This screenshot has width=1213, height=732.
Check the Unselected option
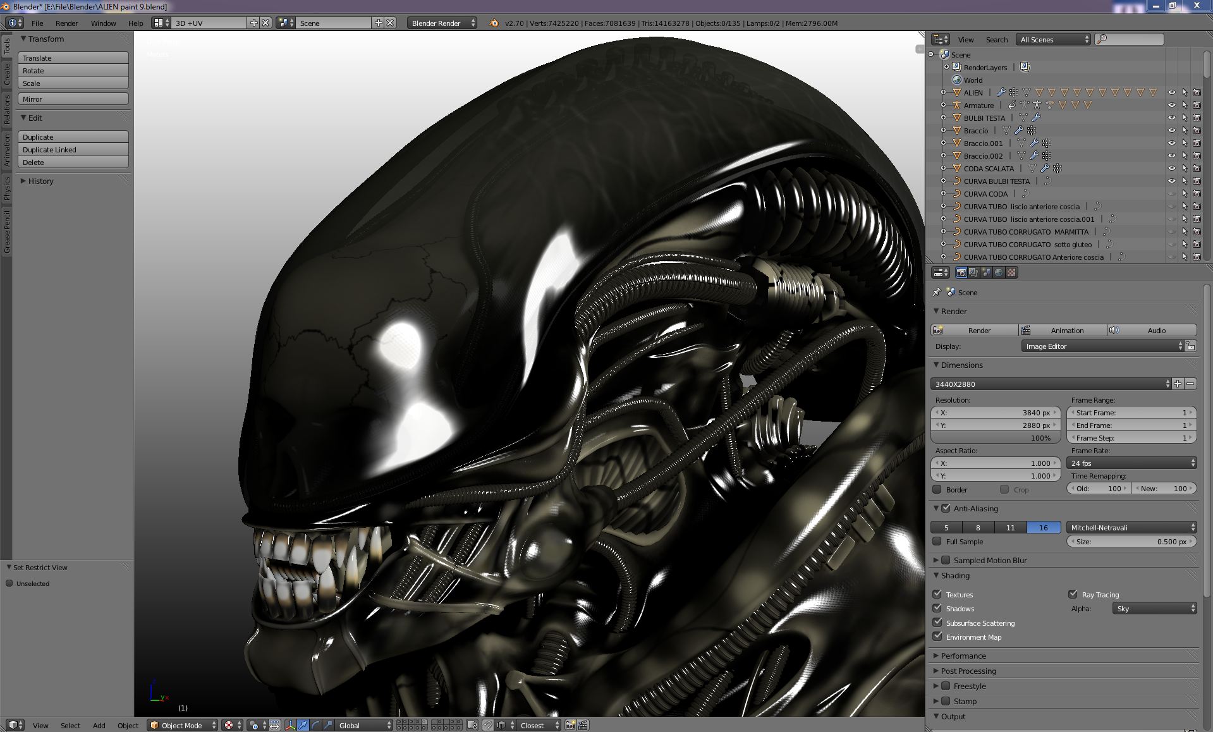pos(9,583)
